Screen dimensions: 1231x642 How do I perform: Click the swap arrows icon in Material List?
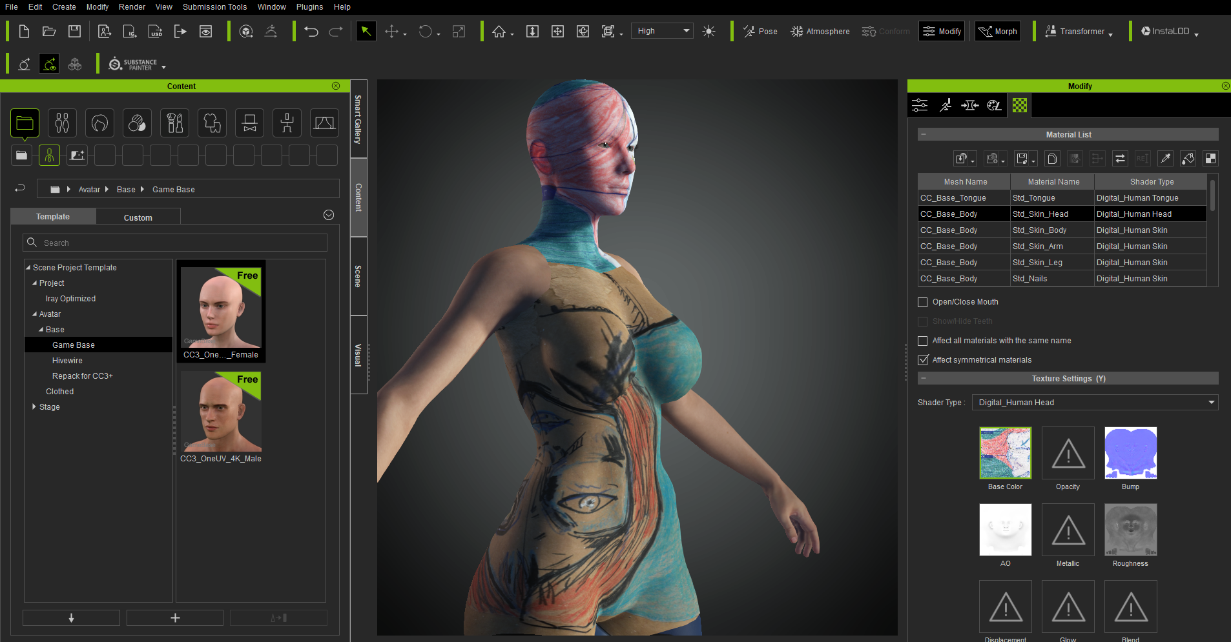[1121, 159]
